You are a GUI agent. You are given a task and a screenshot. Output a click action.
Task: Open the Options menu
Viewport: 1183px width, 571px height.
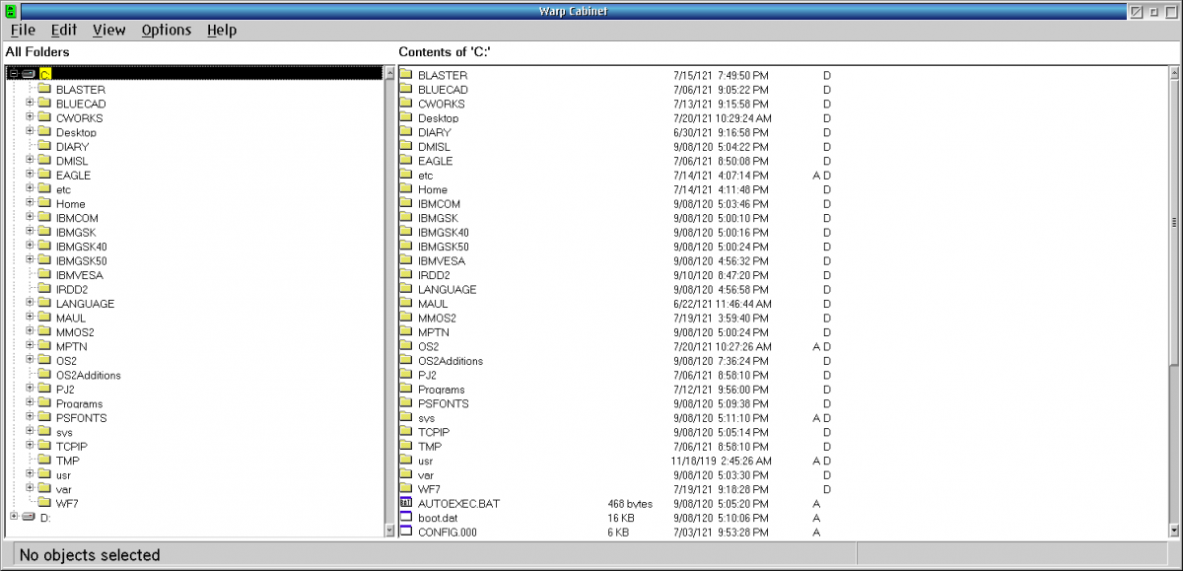(x=166, y=30)
